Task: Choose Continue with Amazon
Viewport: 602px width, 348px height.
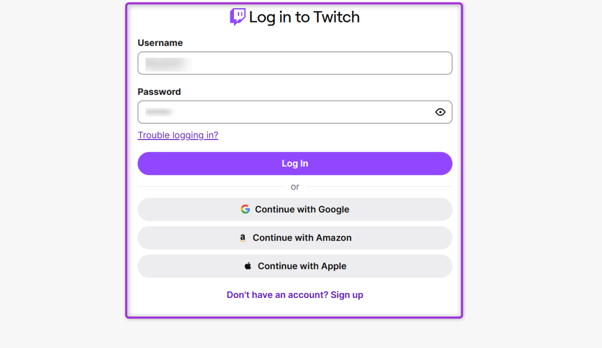Action: click(295, 237)
